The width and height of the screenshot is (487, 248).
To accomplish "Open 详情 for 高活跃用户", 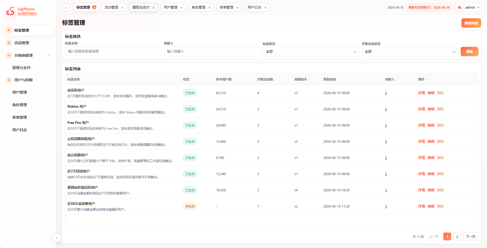I will click(421, 93).
